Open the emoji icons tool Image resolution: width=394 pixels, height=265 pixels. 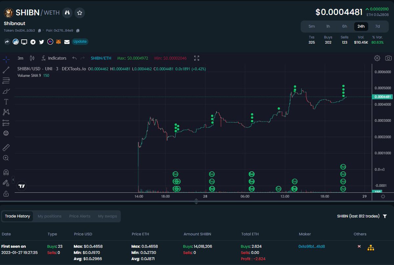click(6, 133)
